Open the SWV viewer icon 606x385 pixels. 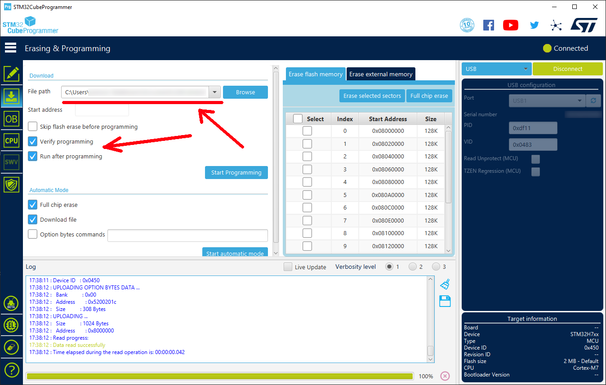11,162
